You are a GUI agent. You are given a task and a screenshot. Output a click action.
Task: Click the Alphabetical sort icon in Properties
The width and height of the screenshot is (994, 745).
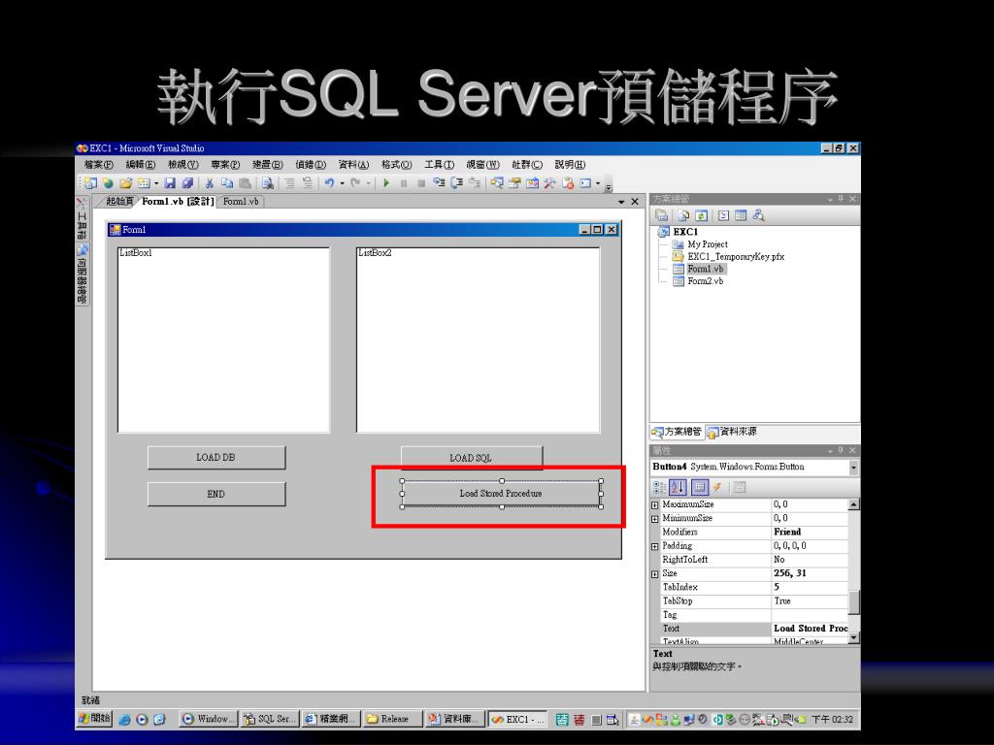pos(677,487)
